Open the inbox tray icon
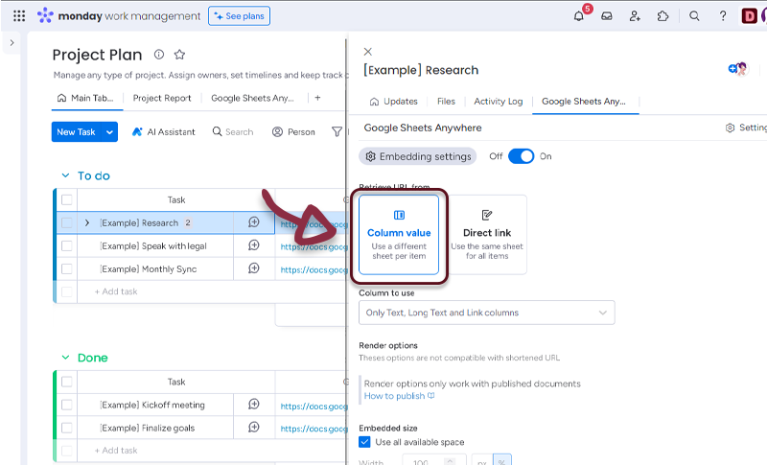Screen dimensions: 767x465 [607, 16]
